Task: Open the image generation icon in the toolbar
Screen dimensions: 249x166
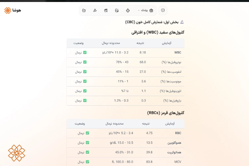Action: pos(117,11)
